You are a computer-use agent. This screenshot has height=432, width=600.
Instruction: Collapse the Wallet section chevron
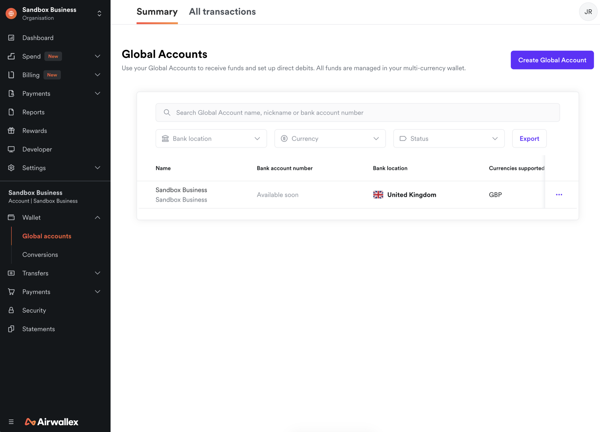97,218
